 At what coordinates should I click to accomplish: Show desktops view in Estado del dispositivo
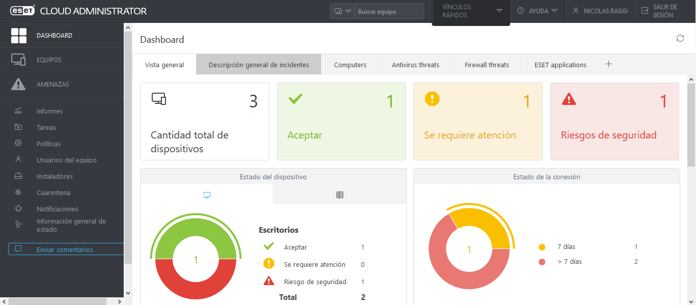206,195
